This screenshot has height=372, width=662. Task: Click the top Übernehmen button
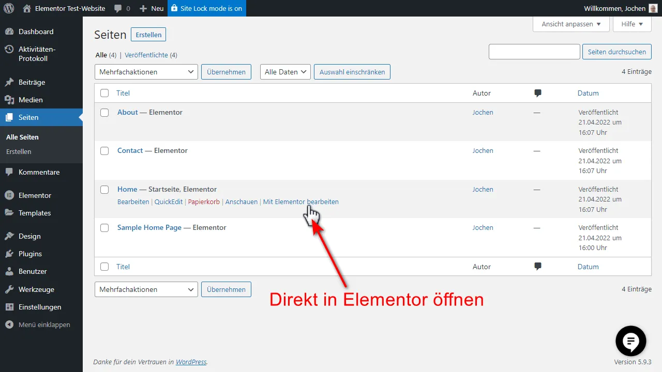[226, 72]
